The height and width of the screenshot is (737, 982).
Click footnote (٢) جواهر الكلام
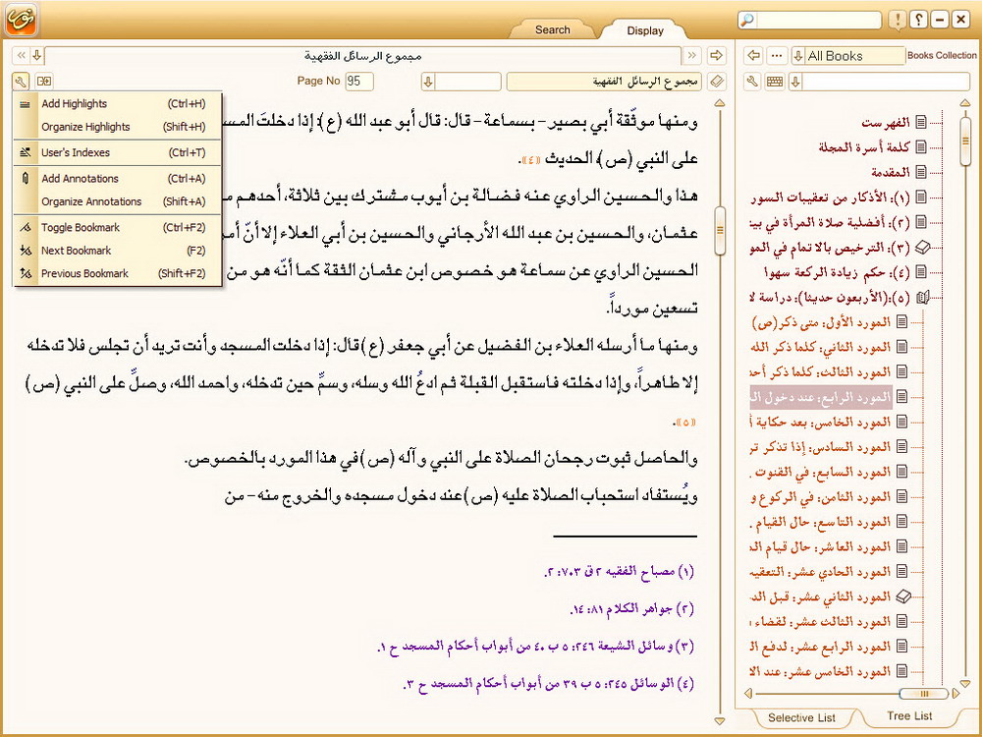tap(631, 608)
